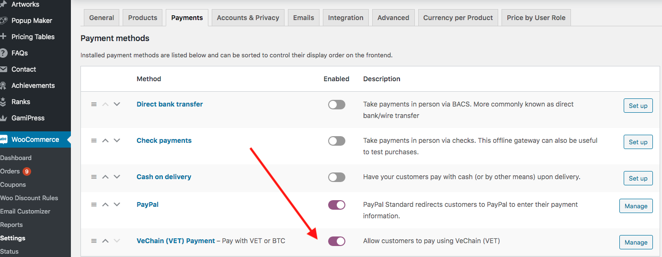Click Manage button for PayPal
Screen dimensions: 662x257
click(636, 206)
